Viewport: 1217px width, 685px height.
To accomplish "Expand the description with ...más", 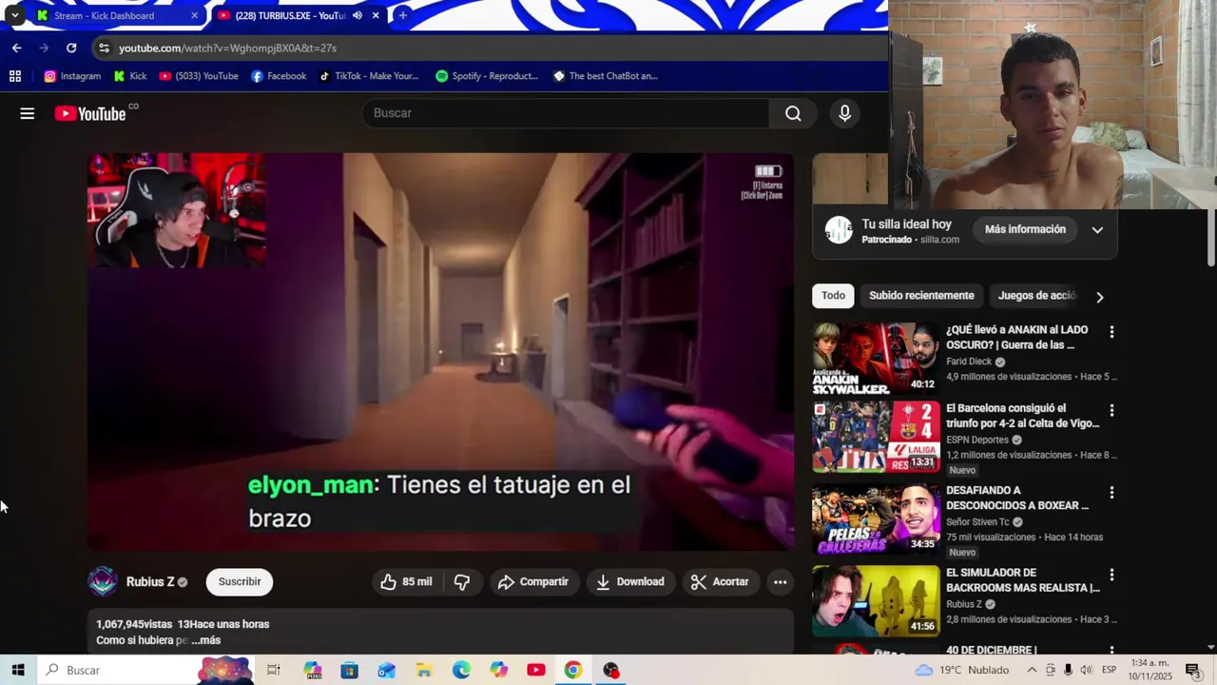I will 205,640.
